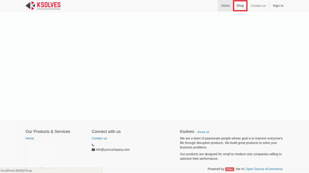Image resolution: width=309 pixels, height=173 pixels.
Task: Click the Powered by text in footer
Action: (216, 169)
